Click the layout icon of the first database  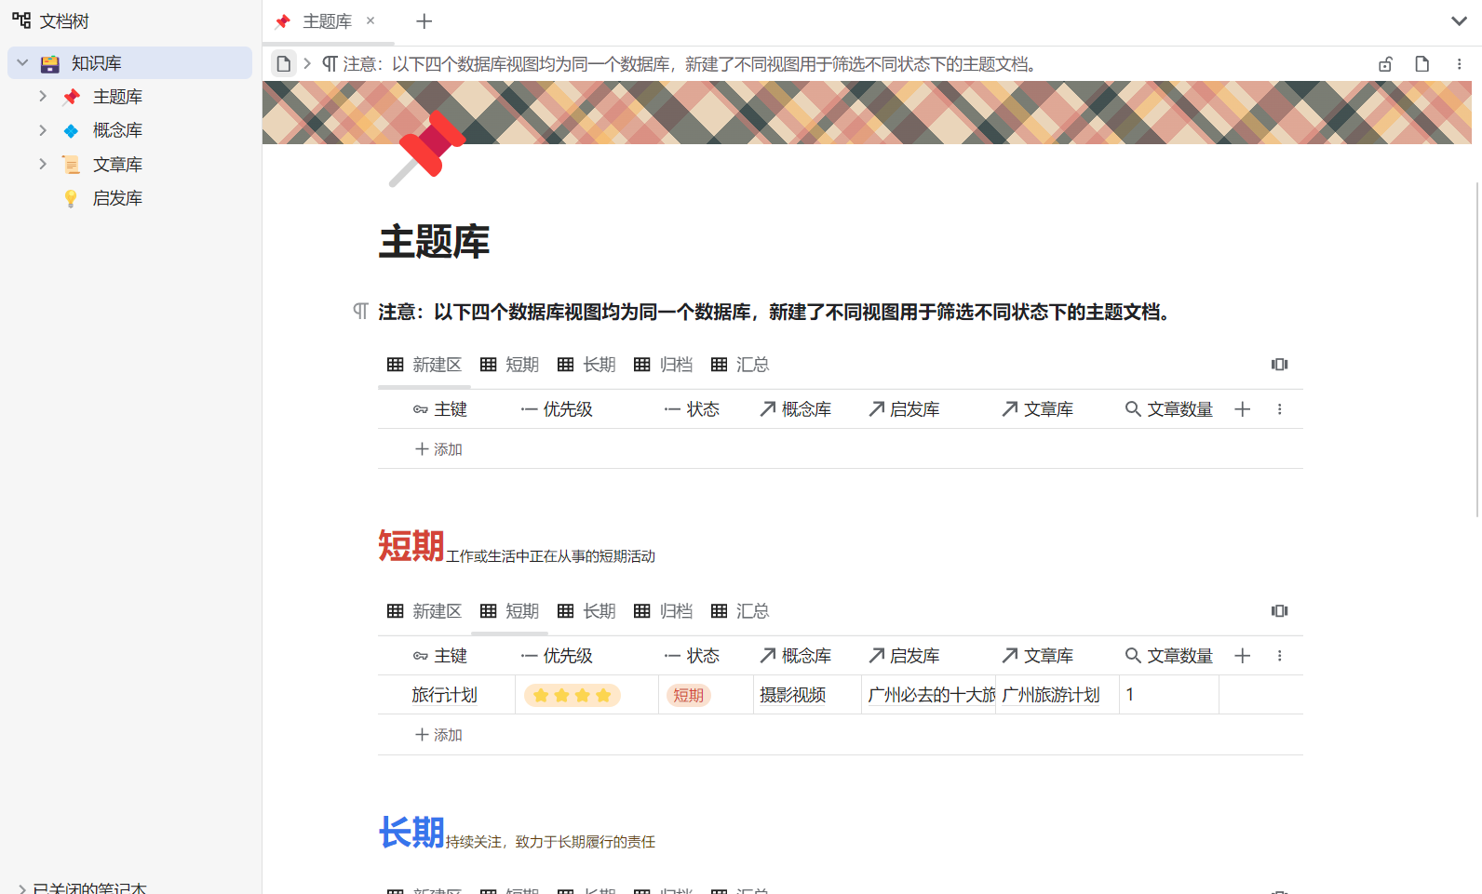coord(1279,365)
